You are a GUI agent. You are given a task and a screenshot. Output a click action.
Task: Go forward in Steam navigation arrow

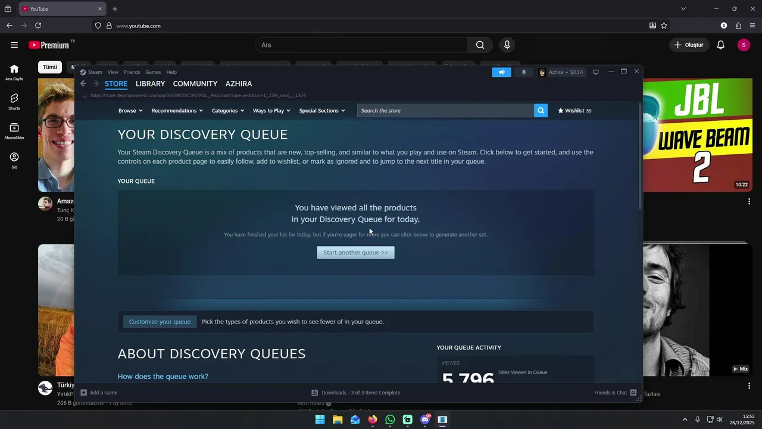point(96,83)
